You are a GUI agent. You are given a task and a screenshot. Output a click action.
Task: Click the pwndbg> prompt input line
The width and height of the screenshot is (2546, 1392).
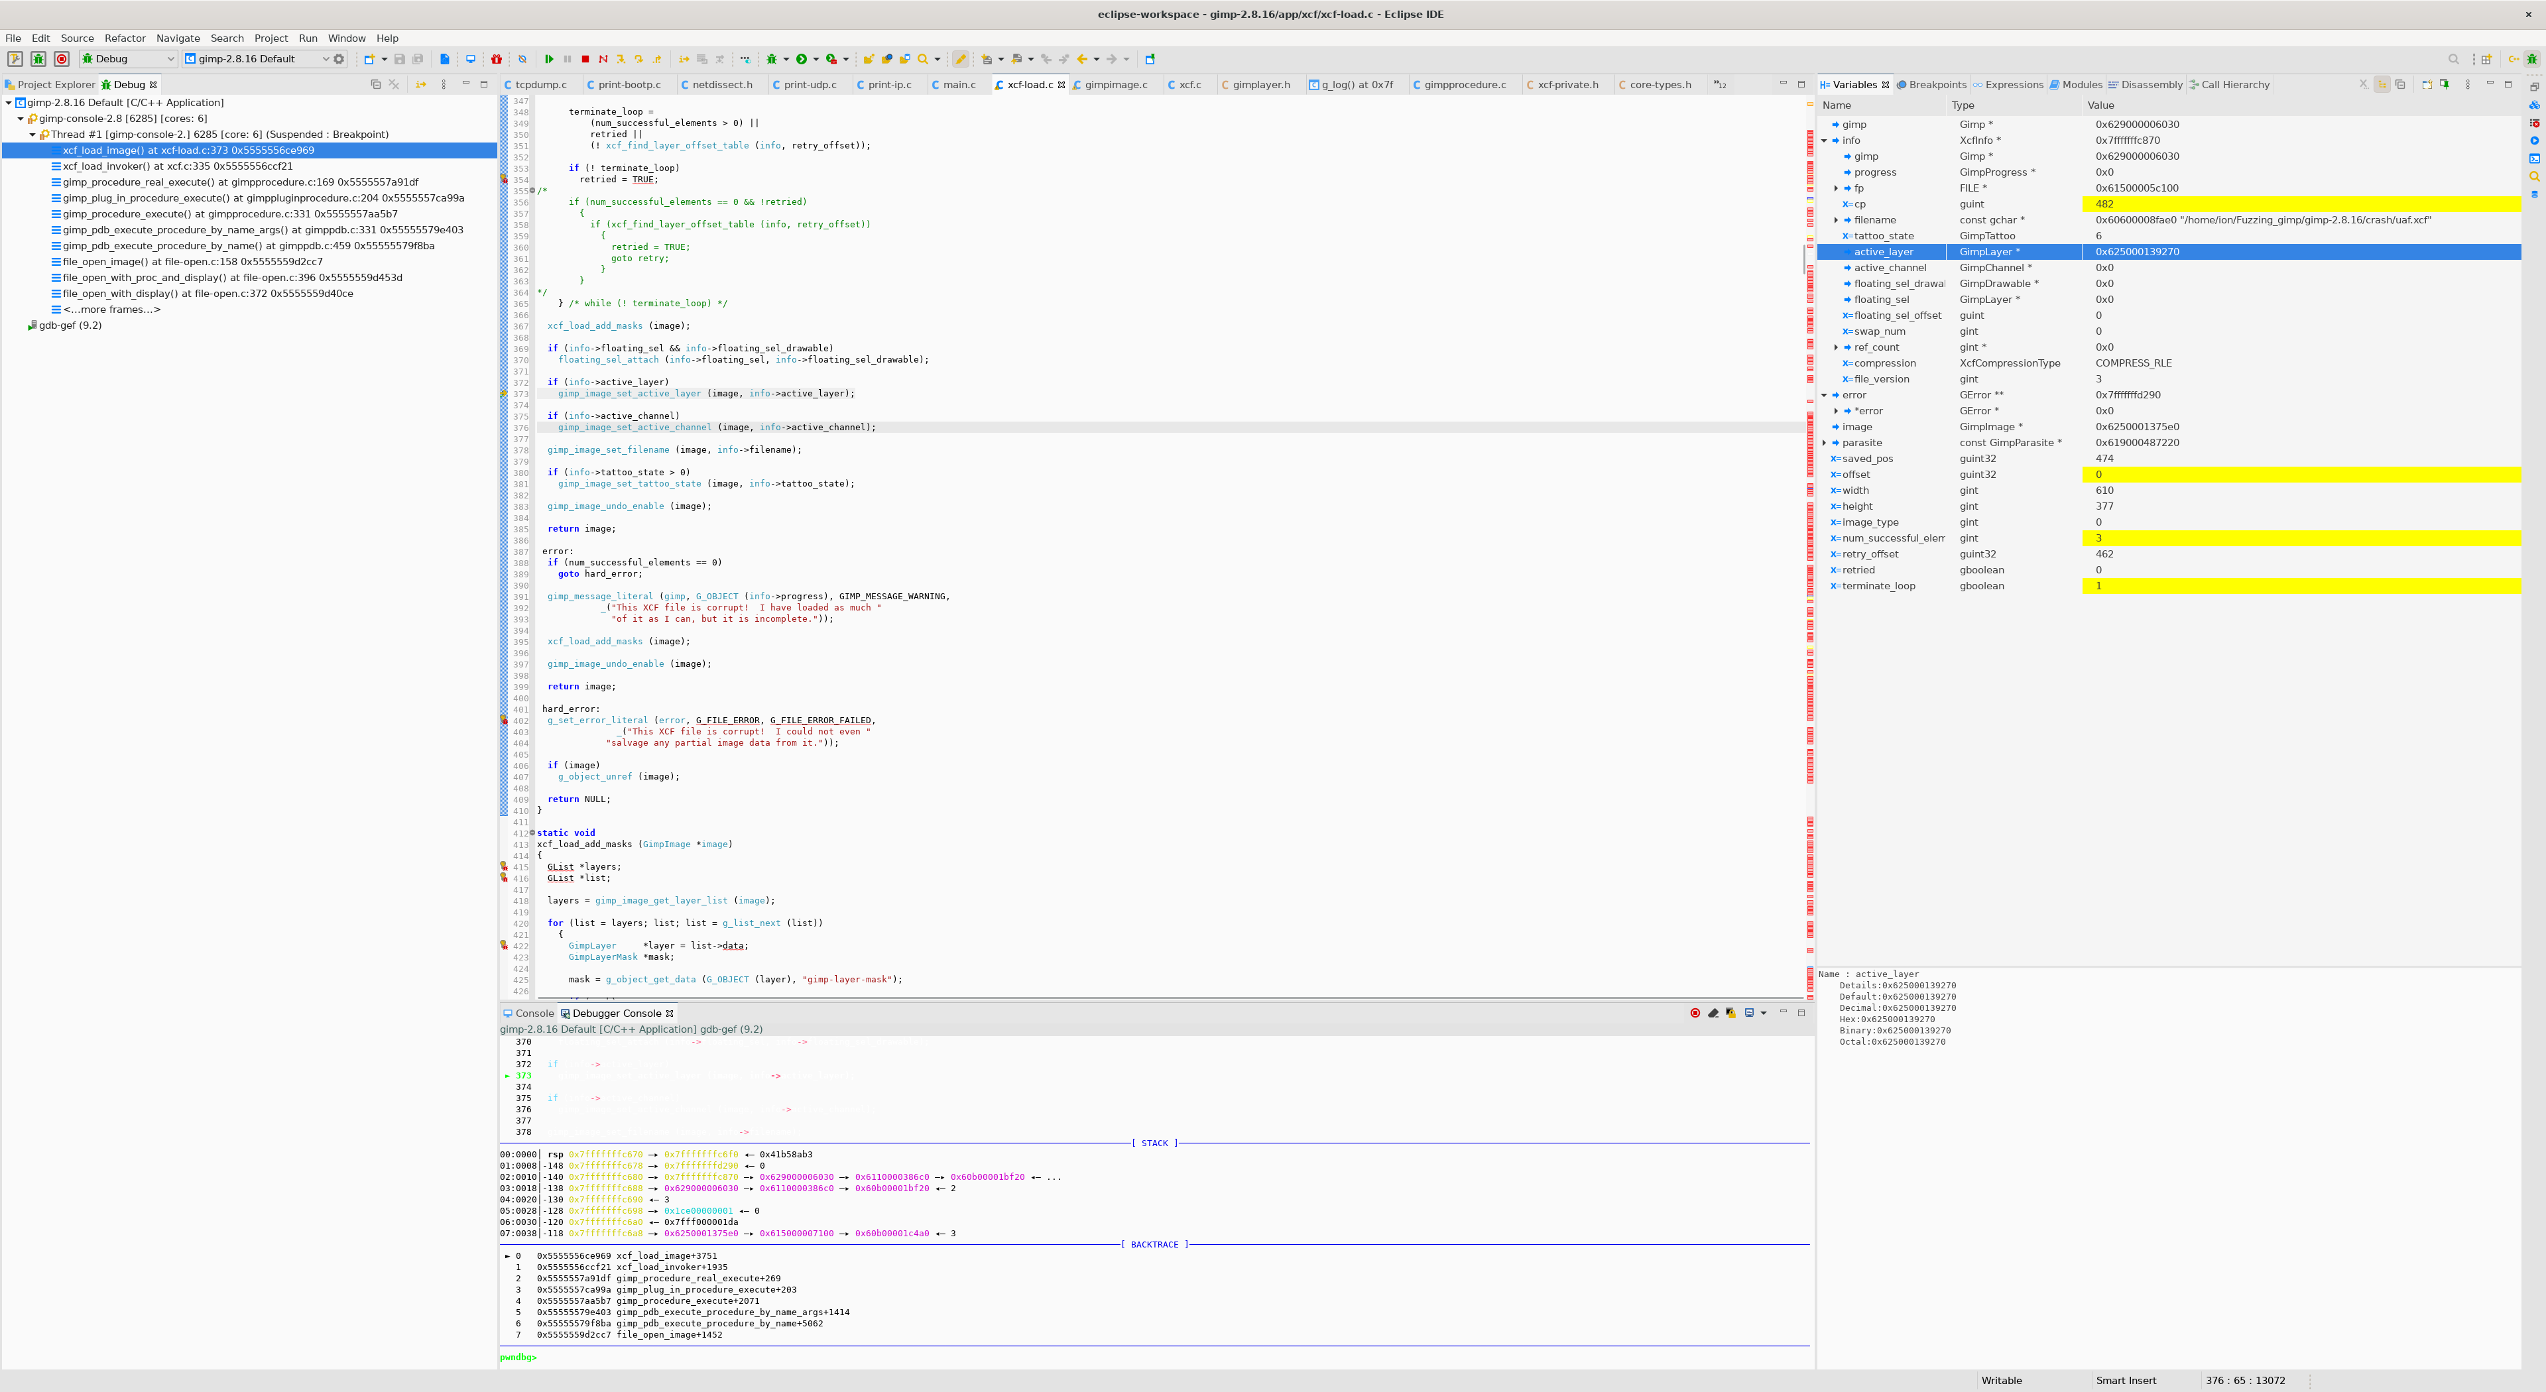[x=1154, y=1358]
